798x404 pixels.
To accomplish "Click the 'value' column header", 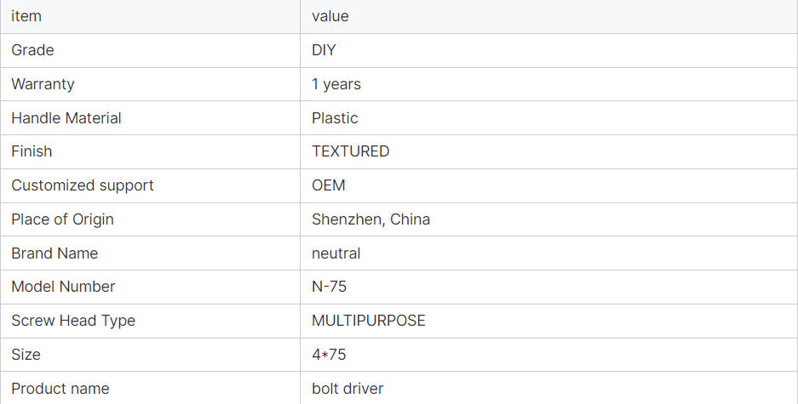I will point(330,16).
